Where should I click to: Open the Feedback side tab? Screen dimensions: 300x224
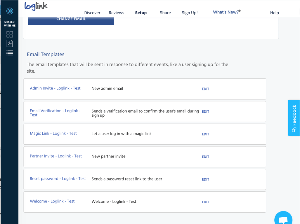[294, 118]
